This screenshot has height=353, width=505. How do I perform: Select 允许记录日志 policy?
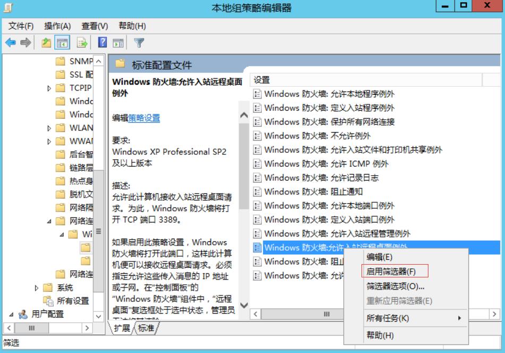coord(316,177)
